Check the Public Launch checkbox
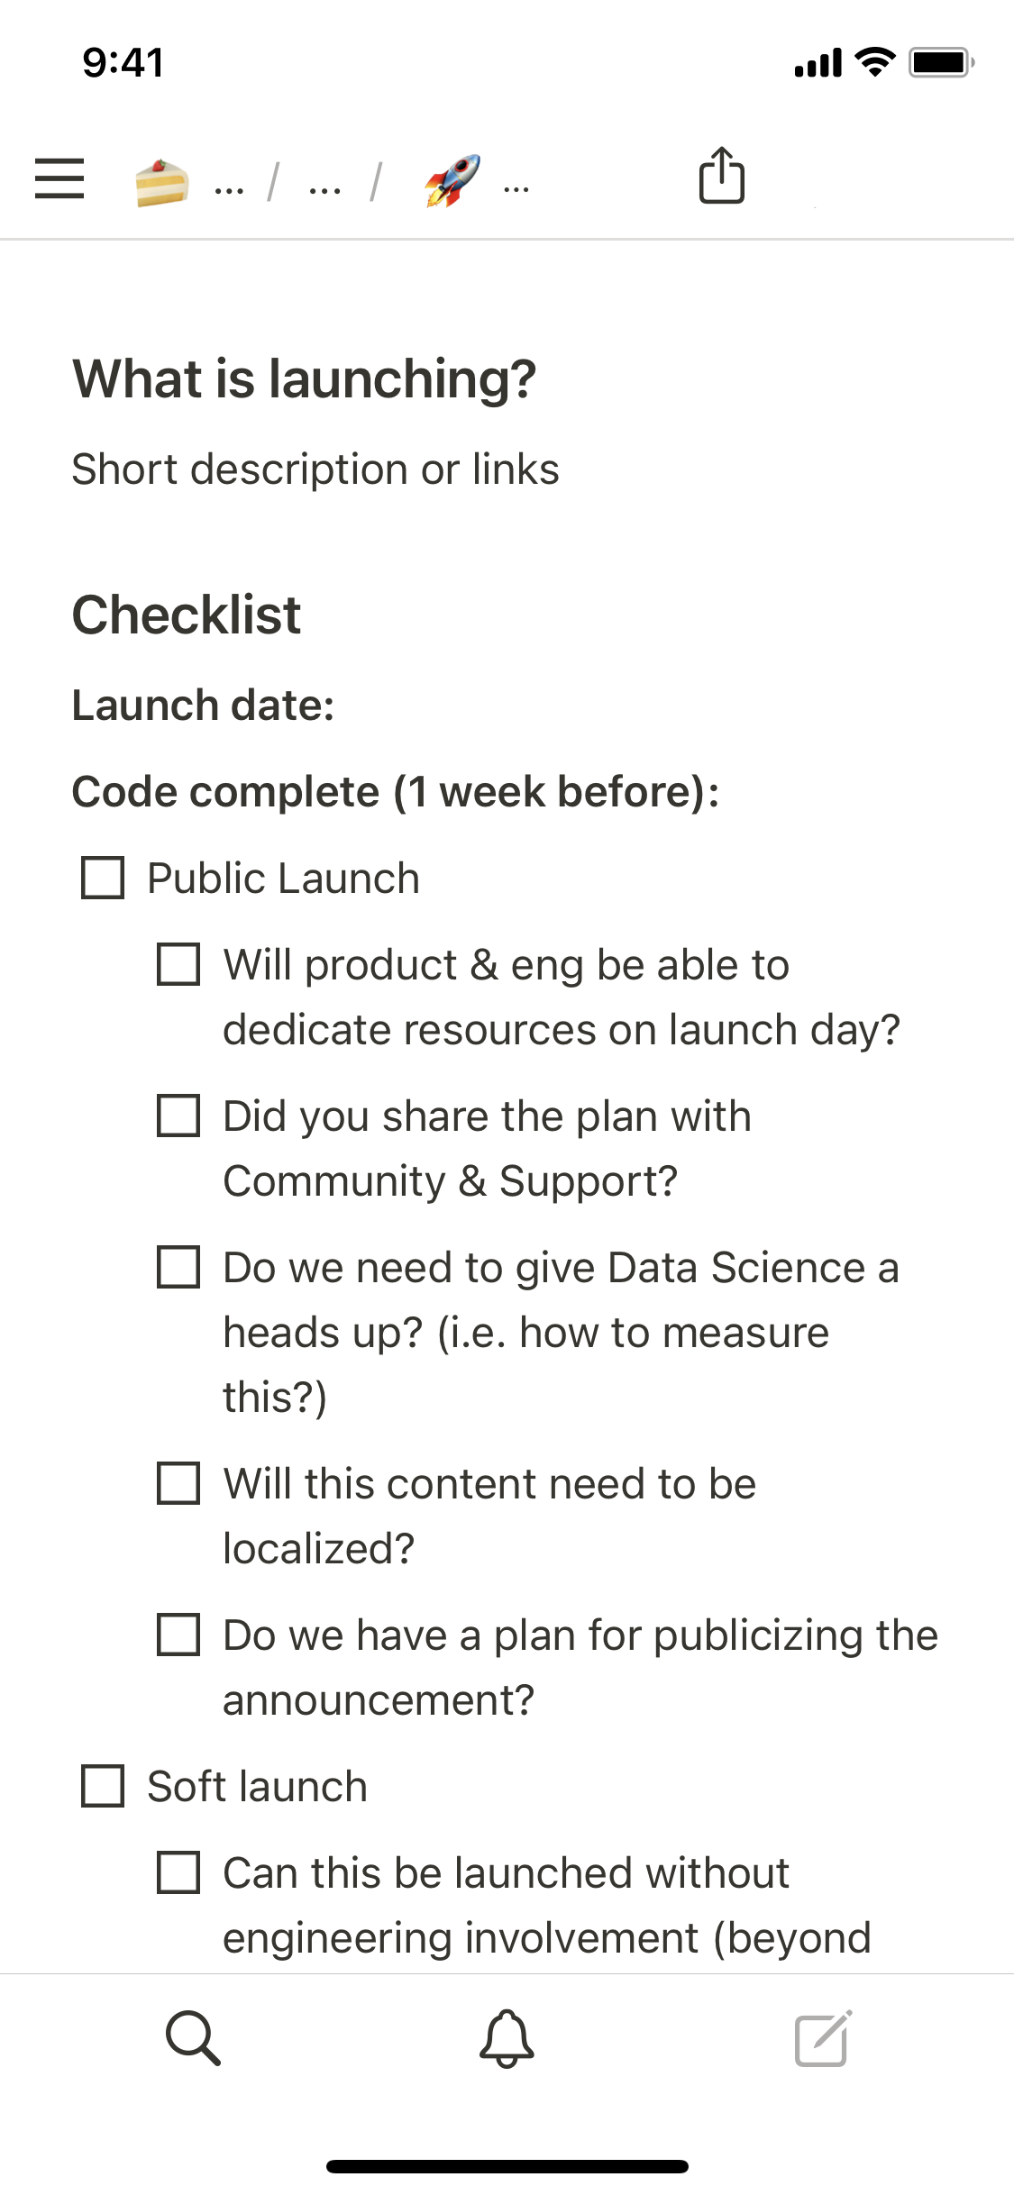Screen dimensions: 1014x2195 103,878
